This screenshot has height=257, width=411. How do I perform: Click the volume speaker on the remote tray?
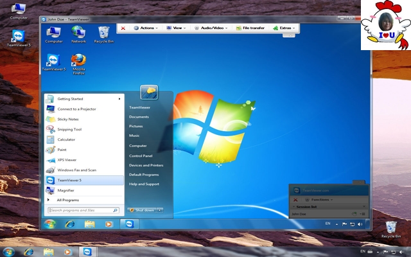[x=360, y=224]
